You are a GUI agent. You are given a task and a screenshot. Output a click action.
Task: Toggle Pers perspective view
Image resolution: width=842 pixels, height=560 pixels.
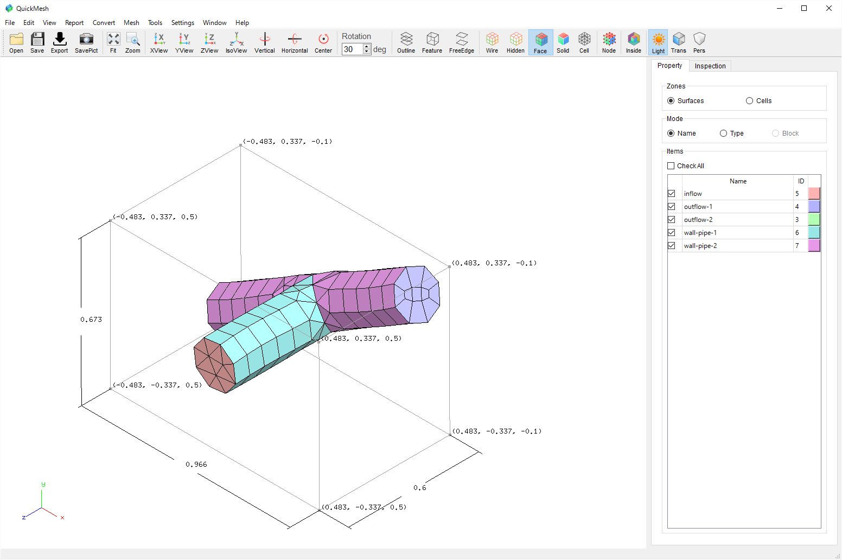[699, 42]
